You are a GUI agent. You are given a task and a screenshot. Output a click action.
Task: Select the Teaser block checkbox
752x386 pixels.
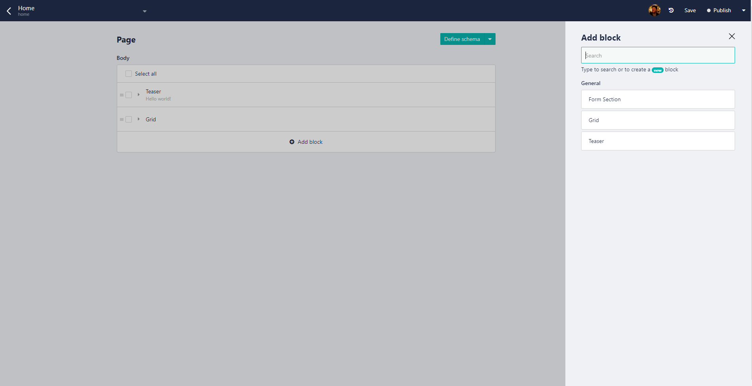click(x=129, y=95)
